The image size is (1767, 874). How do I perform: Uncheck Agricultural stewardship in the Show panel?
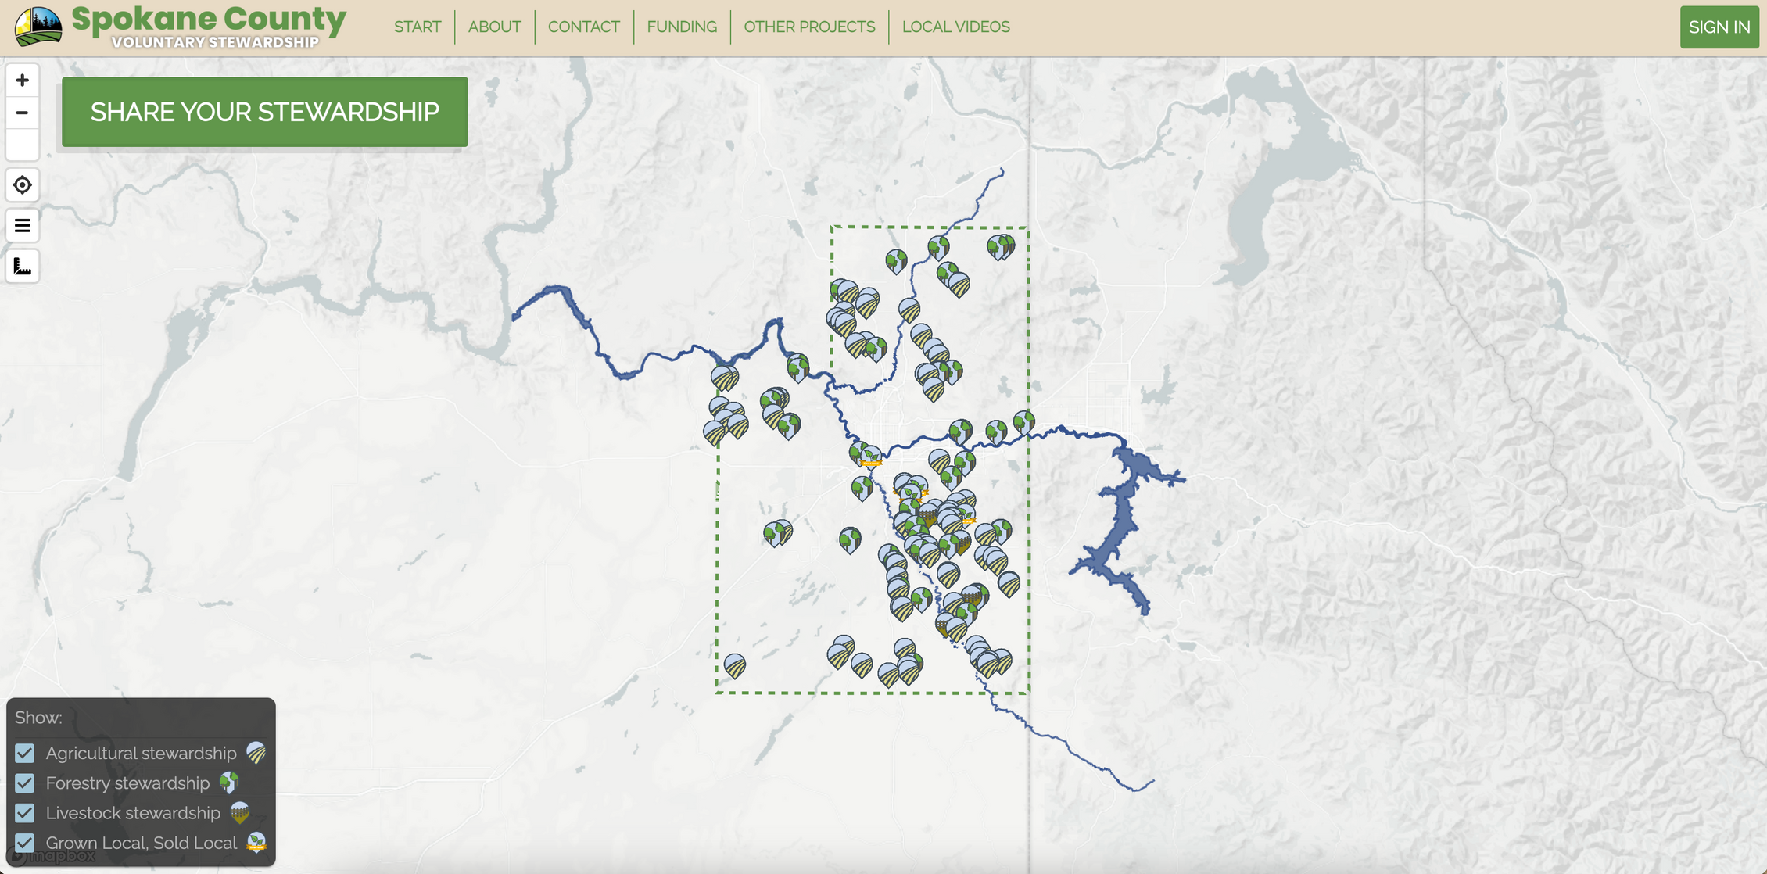click(25, 754)
